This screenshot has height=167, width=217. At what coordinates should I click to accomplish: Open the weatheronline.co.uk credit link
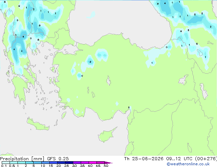188,164
